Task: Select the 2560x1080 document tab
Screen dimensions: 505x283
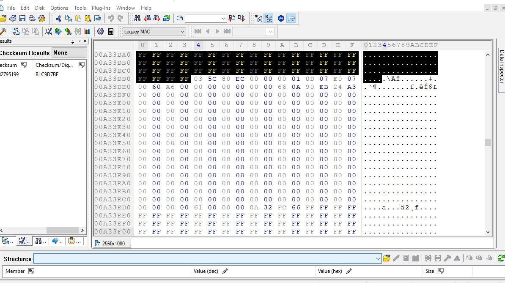Action: pyautogui.click(x=113, y=243)
